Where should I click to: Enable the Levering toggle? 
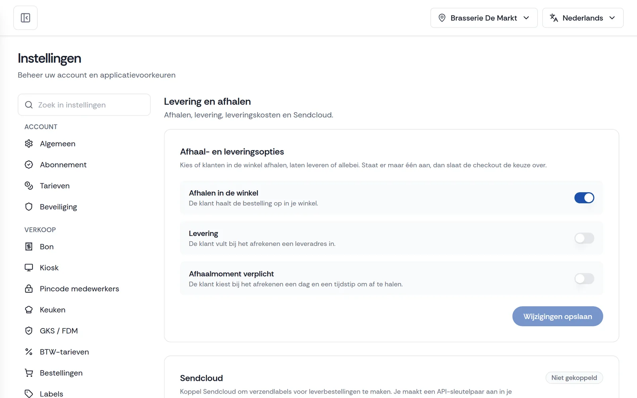tap(584, 238)
